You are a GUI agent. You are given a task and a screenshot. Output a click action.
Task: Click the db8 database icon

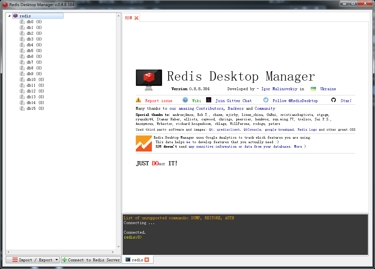pos(22,68)
